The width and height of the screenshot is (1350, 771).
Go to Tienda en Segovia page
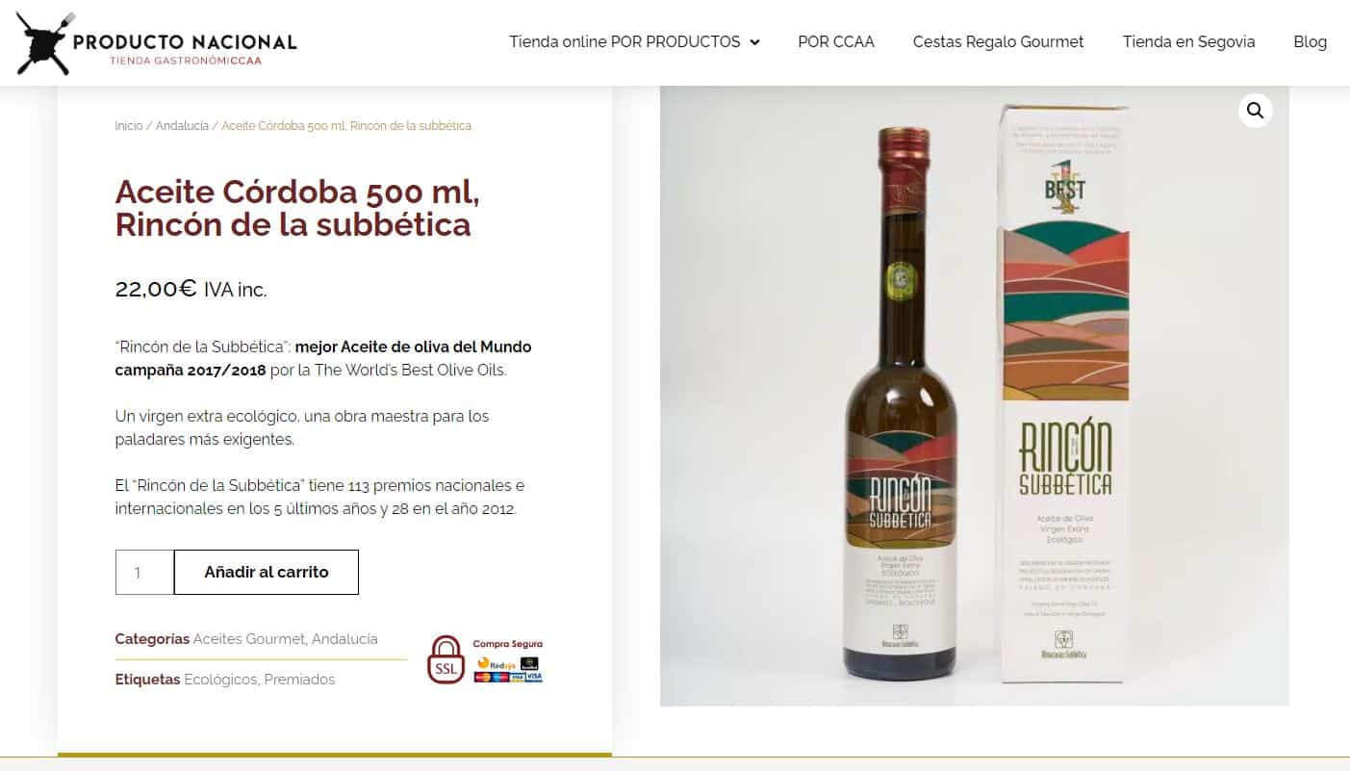pos(1188,41)
